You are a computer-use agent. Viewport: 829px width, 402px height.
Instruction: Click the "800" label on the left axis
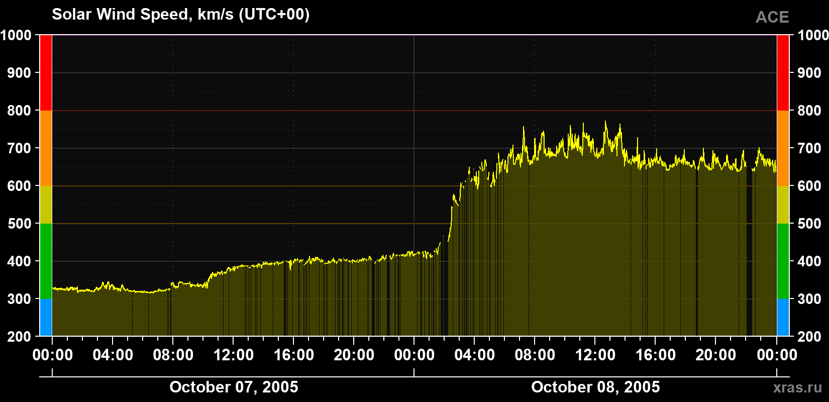click(x=20, y=111)
